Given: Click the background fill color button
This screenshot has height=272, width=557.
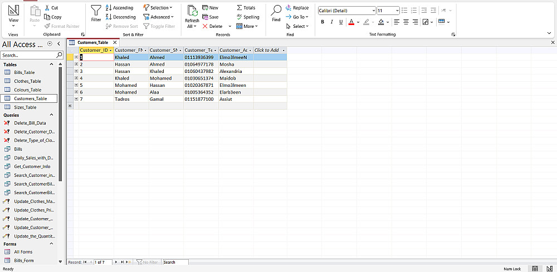Looking at the screenshot, I should pyautogui.click(x=381, y=22).
